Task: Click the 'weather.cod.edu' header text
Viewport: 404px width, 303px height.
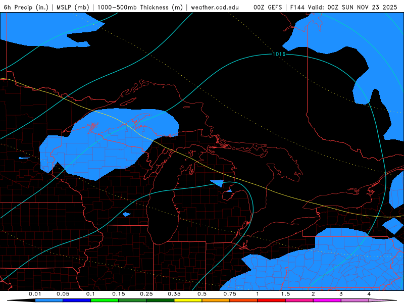Action: point(215,7)
